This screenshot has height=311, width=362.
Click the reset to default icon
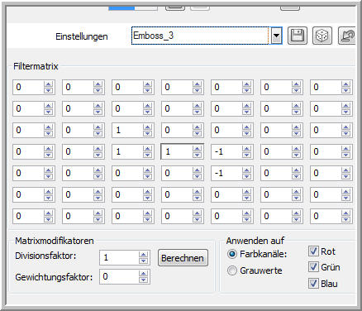point(346,36)
